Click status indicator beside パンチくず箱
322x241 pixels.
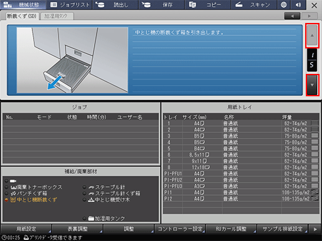click(7, 193)
